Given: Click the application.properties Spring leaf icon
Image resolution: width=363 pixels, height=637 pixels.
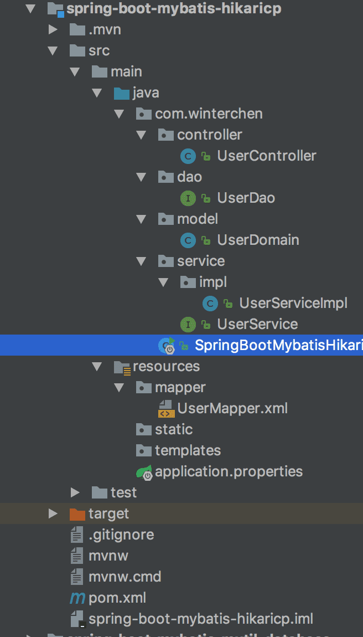Looking at the screenshot, I should click(x=144, y=472).
